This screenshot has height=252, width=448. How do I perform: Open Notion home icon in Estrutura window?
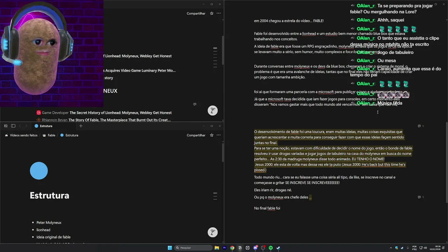coord(6,126)
